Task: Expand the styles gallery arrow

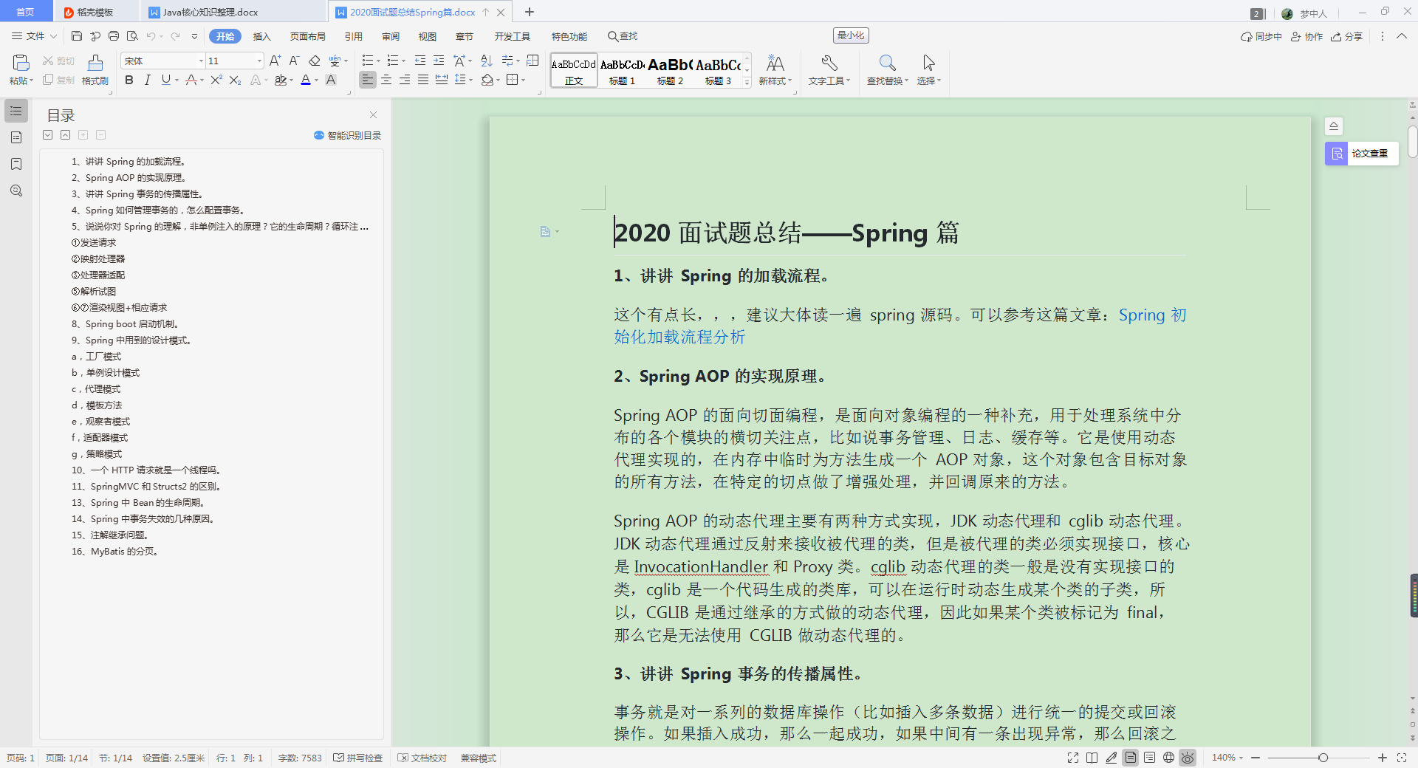Action: 747,82
